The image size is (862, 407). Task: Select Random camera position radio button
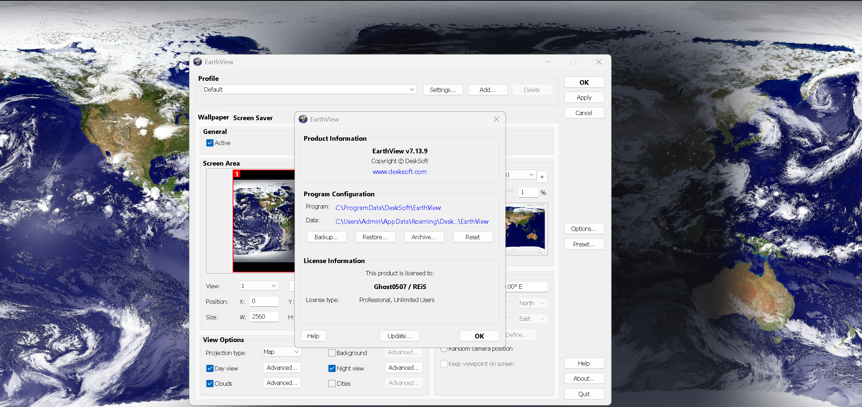pyautogui.click(x=444, y=349)
